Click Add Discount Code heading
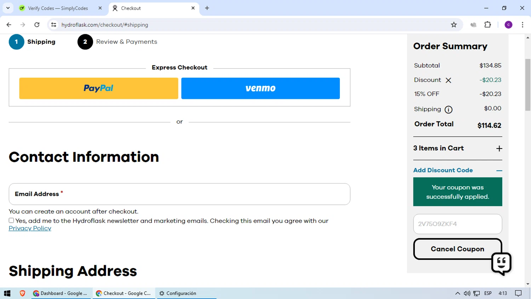Viewport: 531px width, 299px height. (x=443, y=170)
